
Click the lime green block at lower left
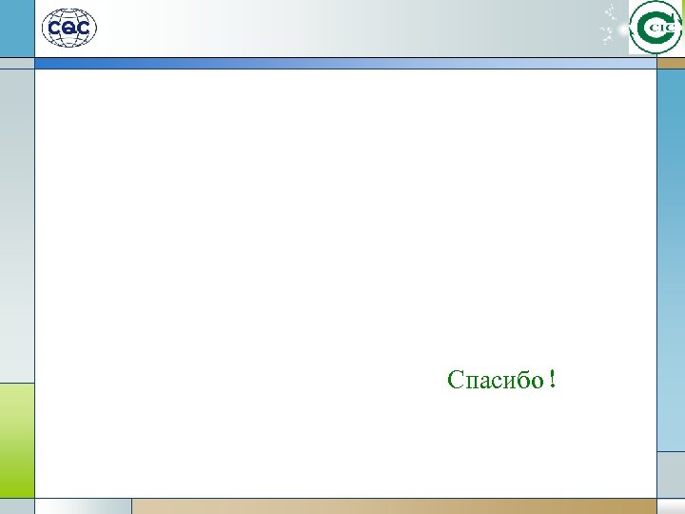(x=17, y=441)
